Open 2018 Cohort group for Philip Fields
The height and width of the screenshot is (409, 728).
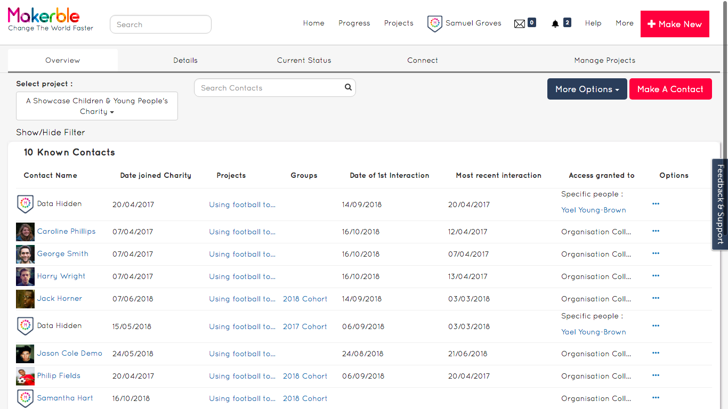tap(305, 376)
